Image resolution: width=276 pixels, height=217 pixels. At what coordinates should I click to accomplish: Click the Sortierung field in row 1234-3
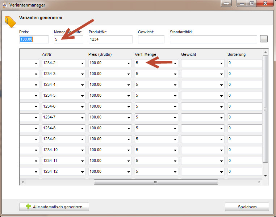[x=244, y=74]
